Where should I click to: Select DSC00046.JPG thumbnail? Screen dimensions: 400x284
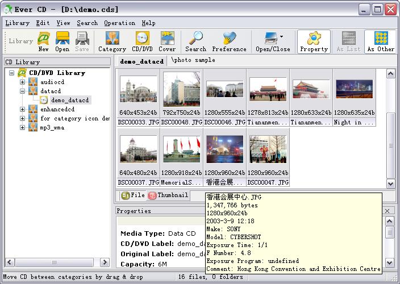point(225,89)
